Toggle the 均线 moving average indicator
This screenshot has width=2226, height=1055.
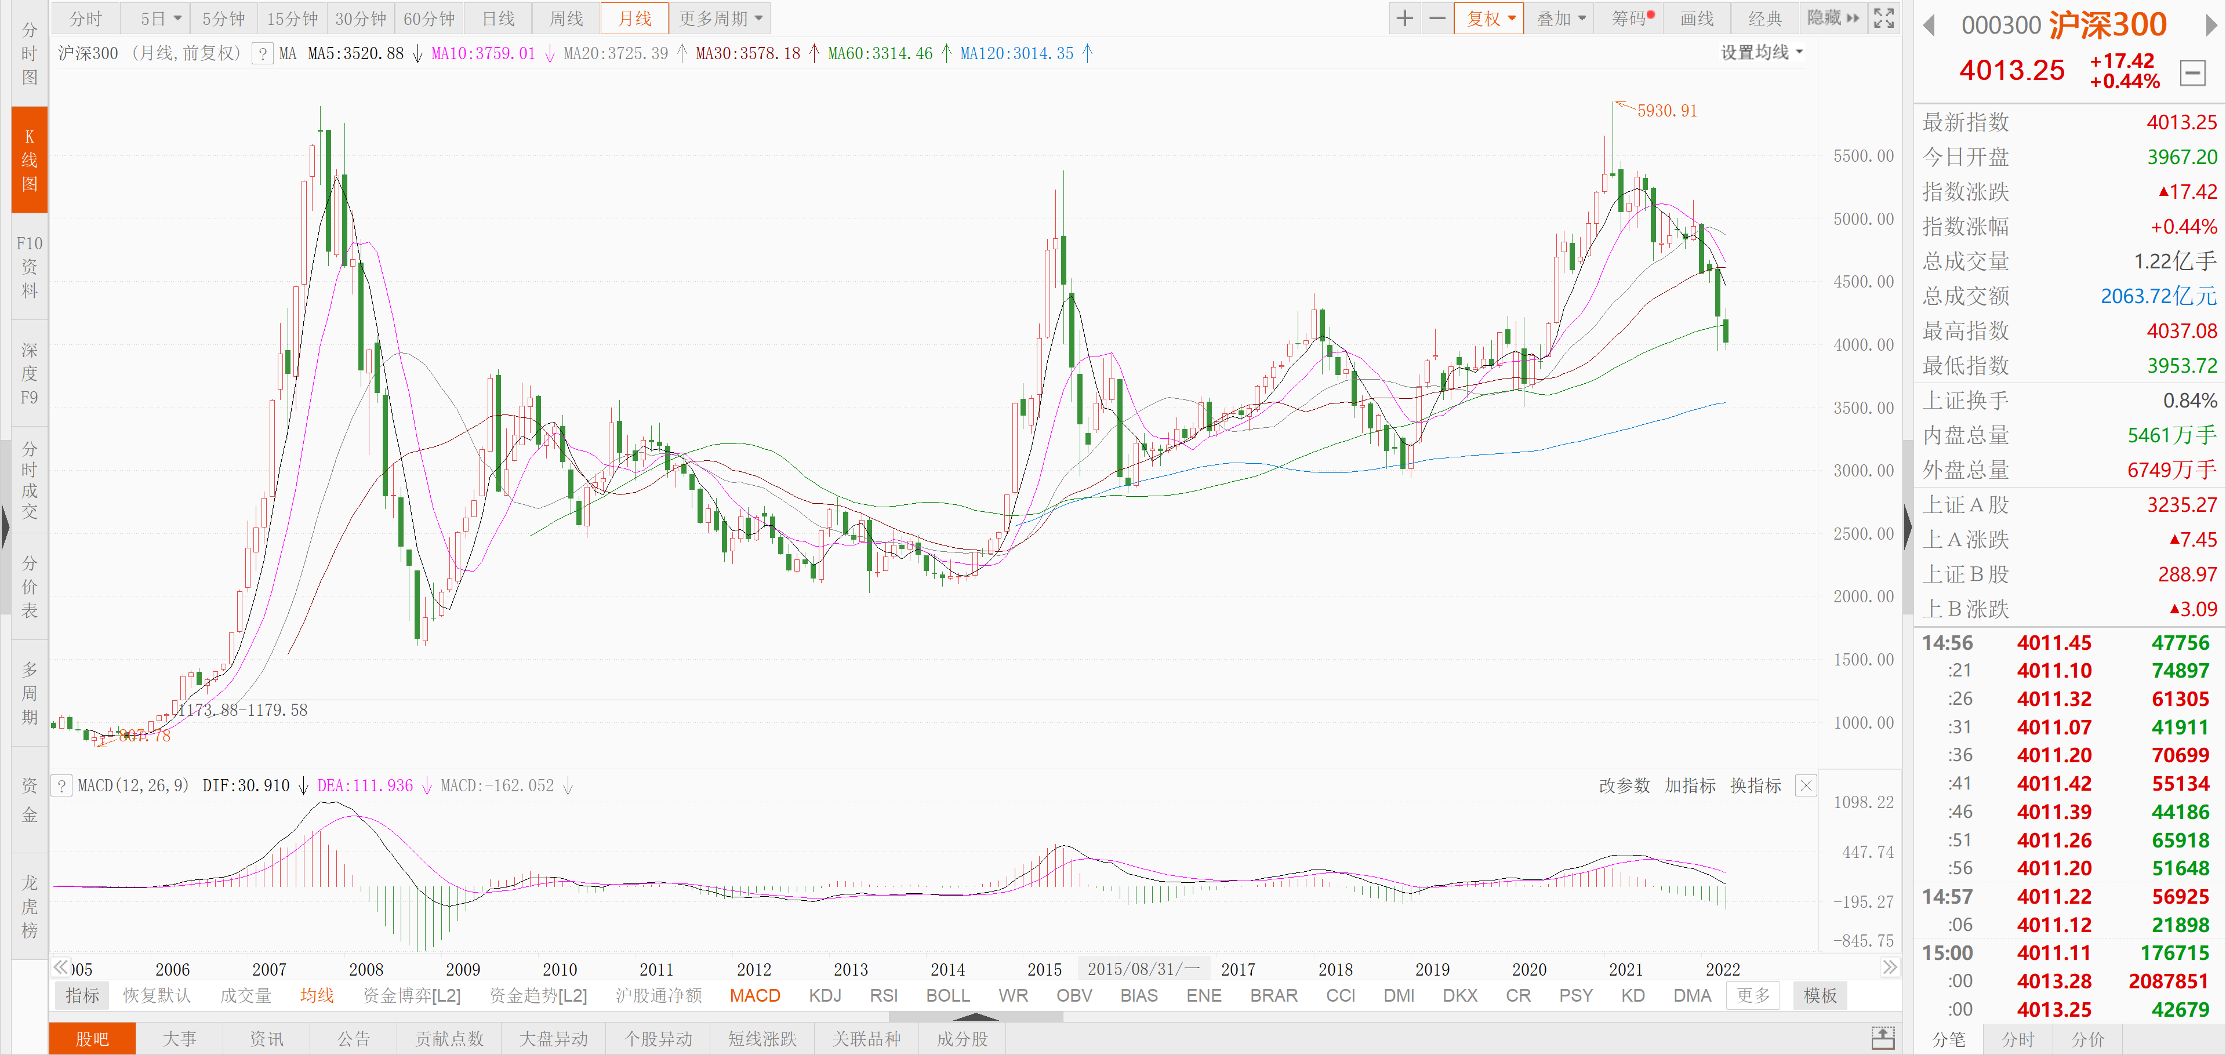pyautogui.click(x=316, y=995)
